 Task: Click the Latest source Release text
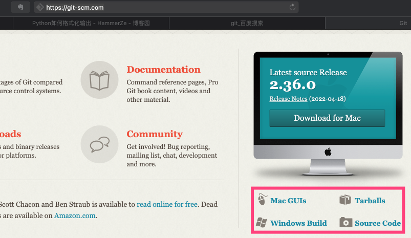308,72
